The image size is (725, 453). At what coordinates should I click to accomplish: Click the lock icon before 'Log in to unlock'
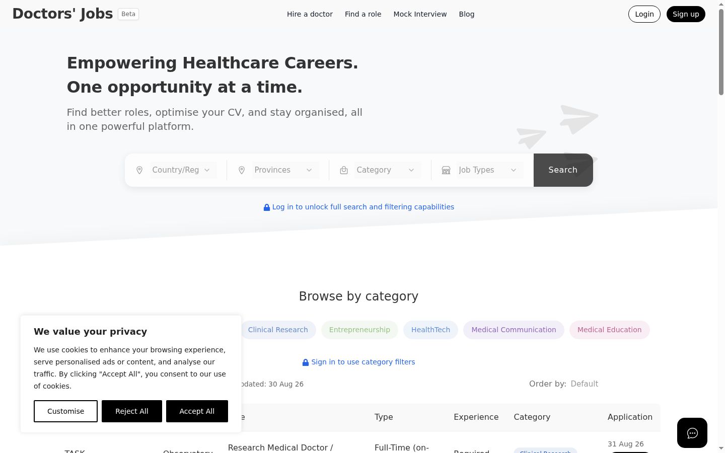(x=267, y=207)
